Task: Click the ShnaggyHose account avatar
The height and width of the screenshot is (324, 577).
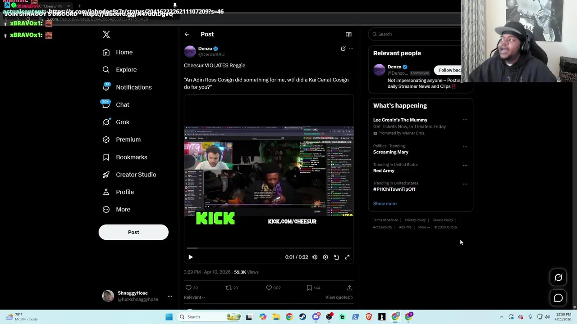Action: pos(108,296)
